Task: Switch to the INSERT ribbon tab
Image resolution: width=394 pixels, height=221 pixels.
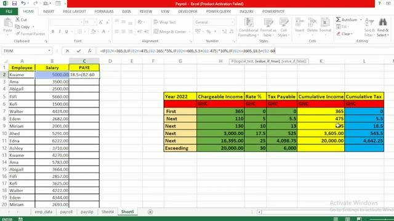Action: (49, 12)
